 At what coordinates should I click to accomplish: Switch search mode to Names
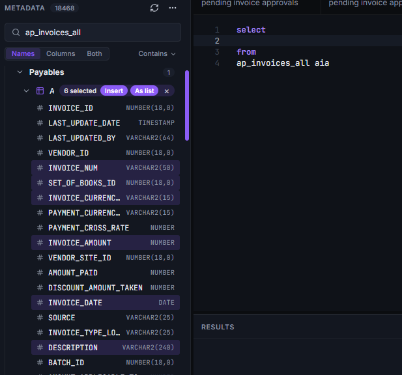(23, 53)
